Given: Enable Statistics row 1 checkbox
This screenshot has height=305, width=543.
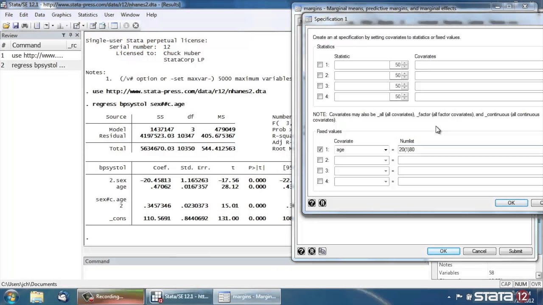Looking at the screenshot, I should coord(320,65).
